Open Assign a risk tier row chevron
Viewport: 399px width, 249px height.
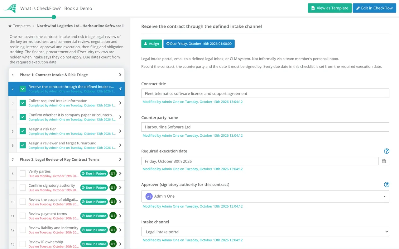120,131
